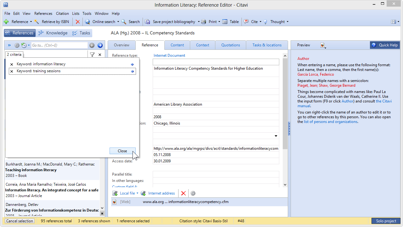Click the filter funnel icon

click(92, 55)
